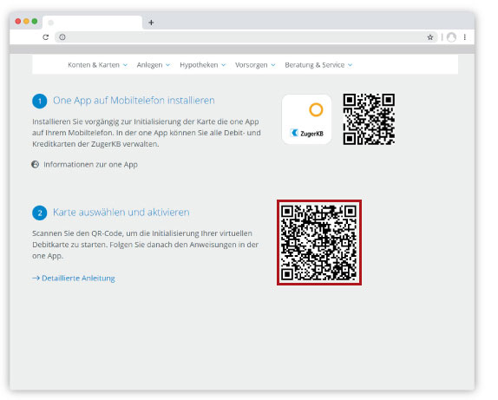Maximize the window with the green button

coord(35,22)
